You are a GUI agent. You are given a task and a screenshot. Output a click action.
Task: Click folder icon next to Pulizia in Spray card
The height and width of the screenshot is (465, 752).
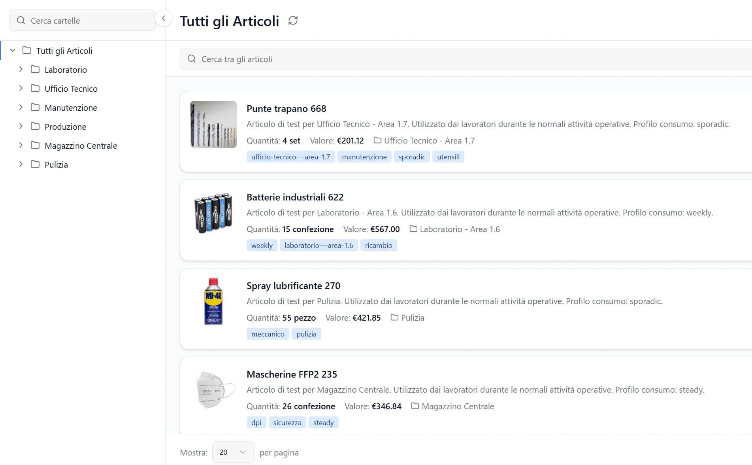point(394,317)
